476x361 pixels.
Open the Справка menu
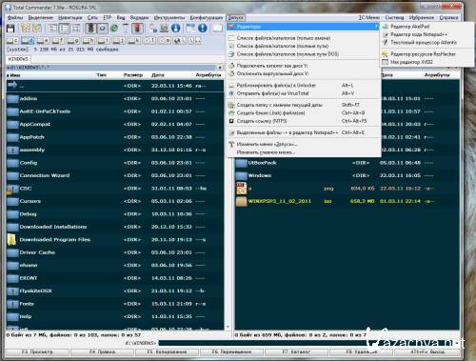point(448,17)
